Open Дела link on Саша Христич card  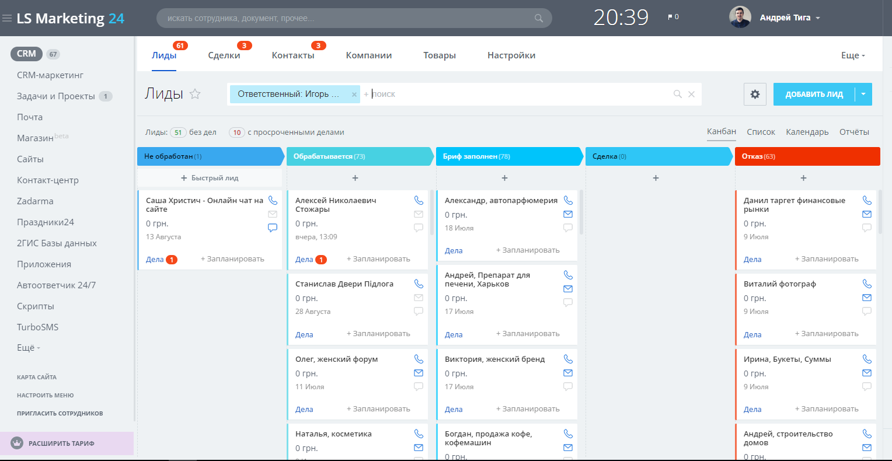pyautogui.click(x=155, y=260)
